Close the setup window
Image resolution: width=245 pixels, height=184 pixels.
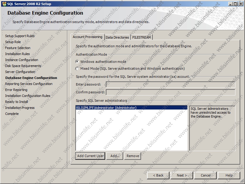pos(241,4)
